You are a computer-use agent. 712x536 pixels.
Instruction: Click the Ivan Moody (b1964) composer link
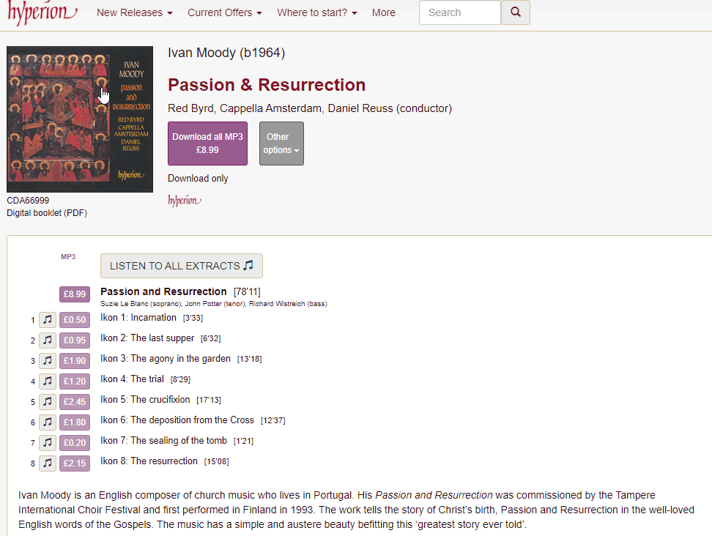coord(226,53)
